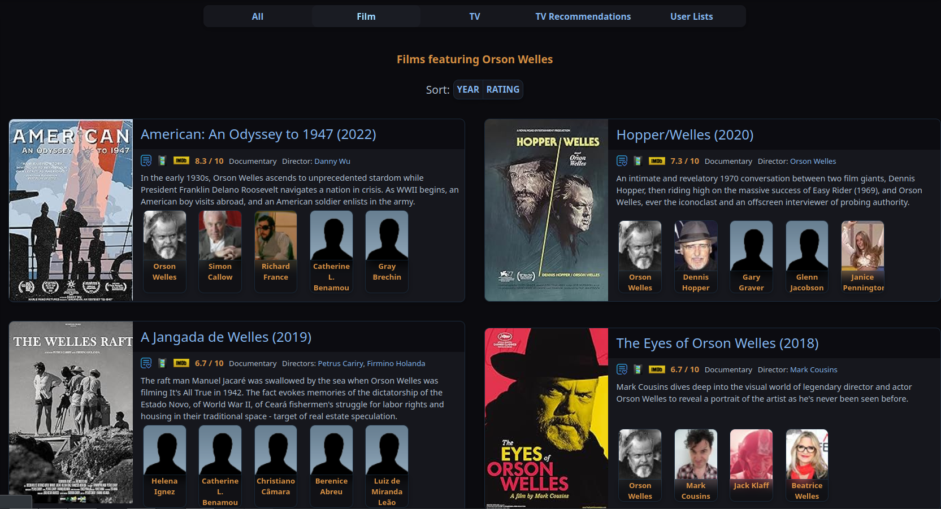Open director Mark Cousins link
Screen dimensions: 941x509
pyautogui.click(x=814, y=369)
